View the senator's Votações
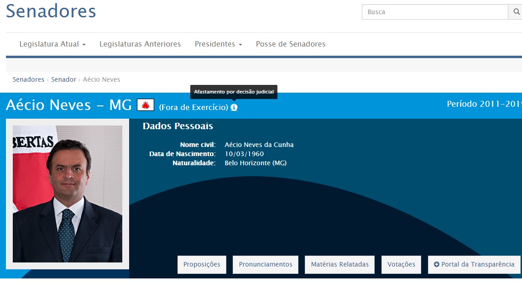 pyautogui.click(x=401, y=264)
